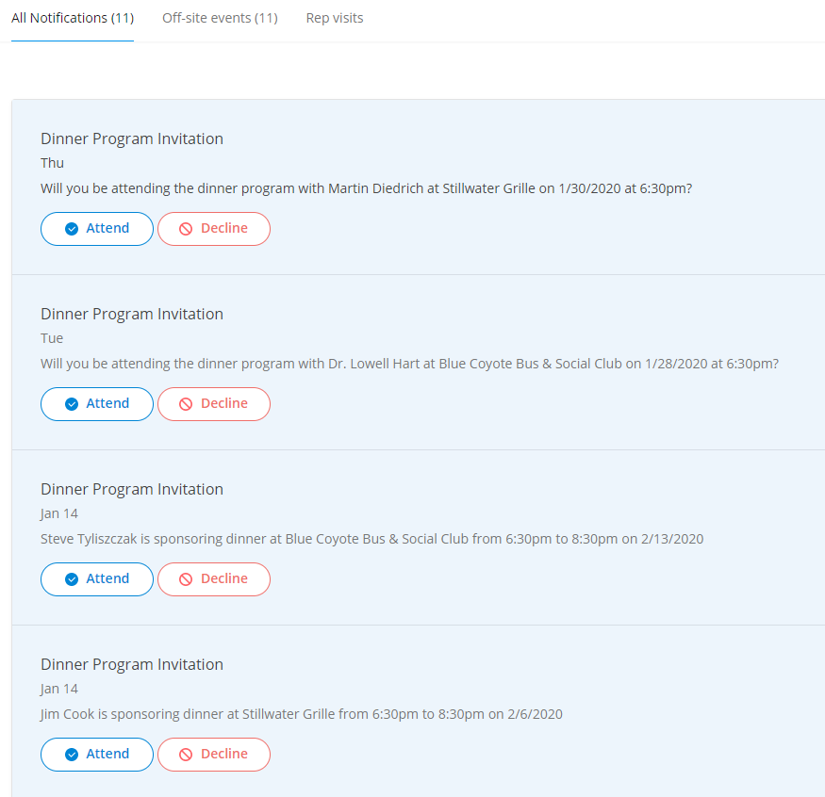Click the checkmark icon for Dr. Lowell Hart dinner
The image size is (825, 797).
point(72,404)
